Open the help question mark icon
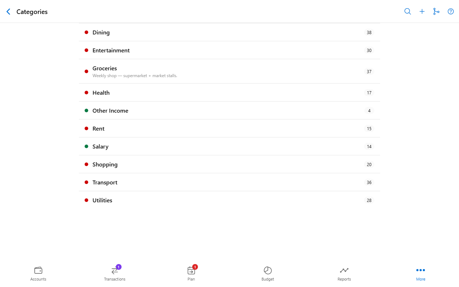 point(451,11)
